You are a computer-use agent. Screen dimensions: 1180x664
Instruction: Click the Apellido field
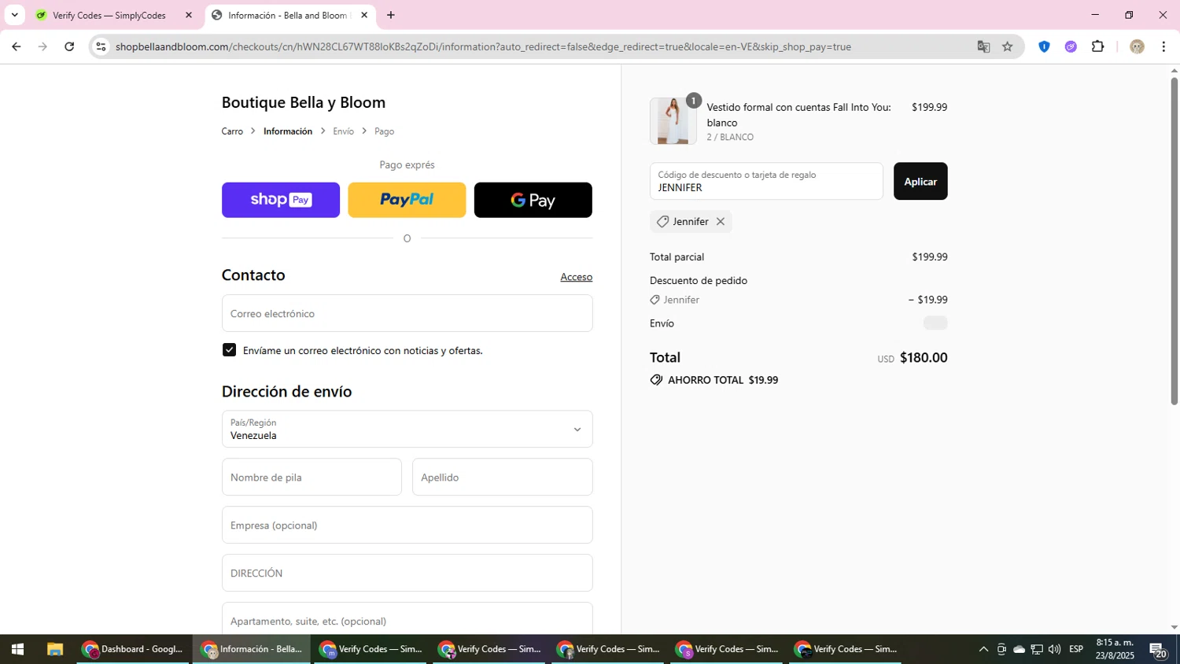[502, 477]
